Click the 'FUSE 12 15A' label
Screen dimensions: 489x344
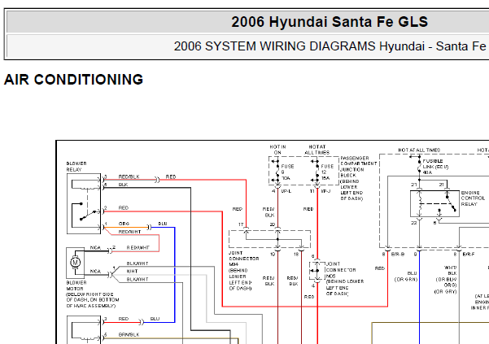(327, 172)
